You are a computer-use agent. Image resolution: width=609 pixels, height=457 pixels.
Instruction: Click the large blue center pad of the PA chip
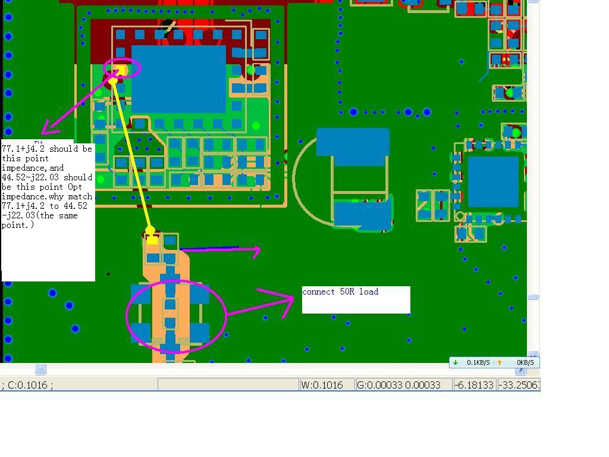(178, 79)
